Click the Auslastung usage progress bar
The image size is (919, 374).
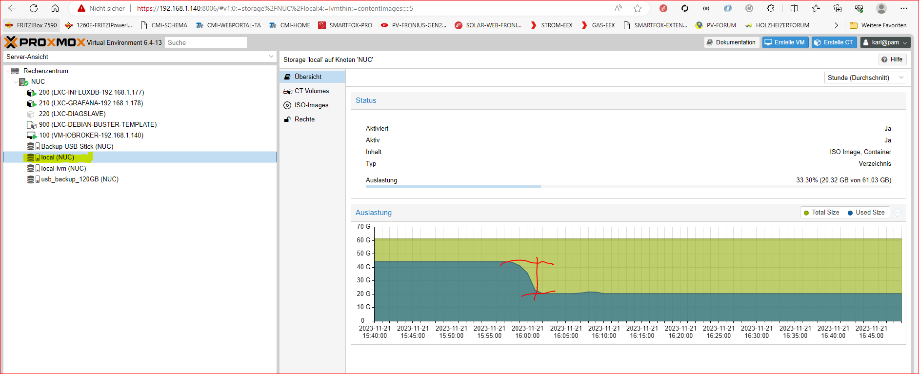point(628,186)
